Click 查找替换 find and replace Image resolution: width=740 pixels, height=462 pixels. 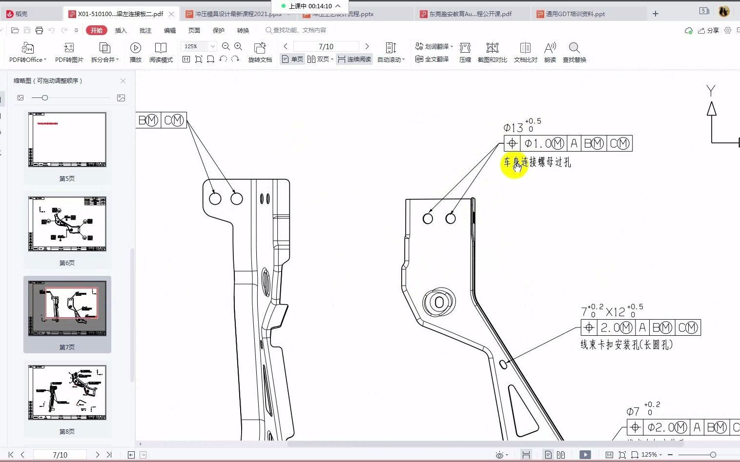click(x=574, y=52)
